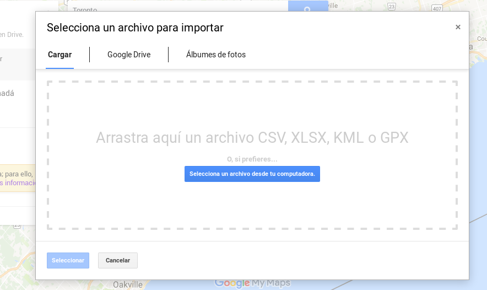Image resolution: width=487 pixels, height=290 pixels.
Task: Close the import file dialog
Action: 458,27
